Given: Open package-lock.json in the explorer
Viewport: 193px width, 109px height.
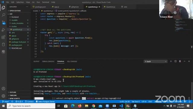Looking at the screenshot, I should 19,42.
